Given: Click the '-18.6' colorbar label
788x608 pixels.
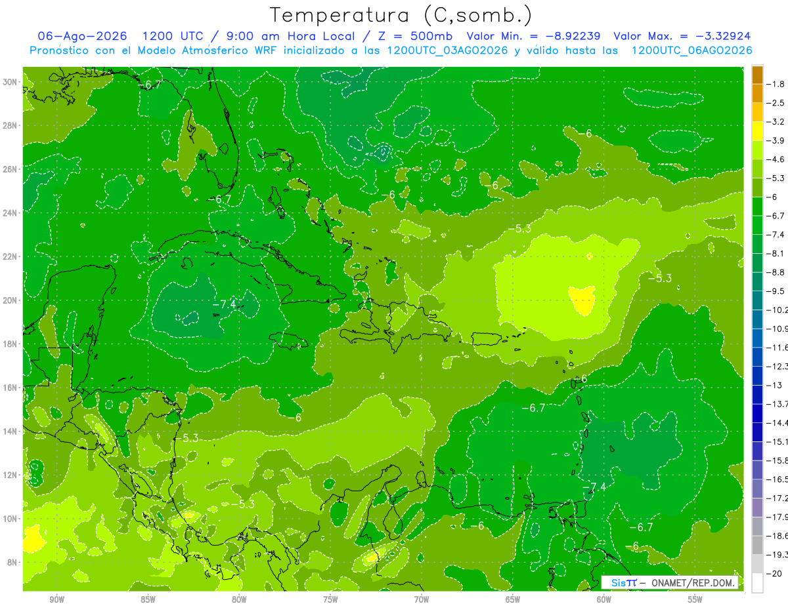Looking at the screenshot, I should pos(777,536).
